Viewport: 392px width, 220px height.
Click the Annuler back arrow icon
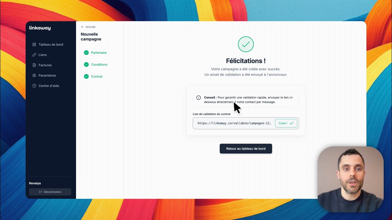82,27
